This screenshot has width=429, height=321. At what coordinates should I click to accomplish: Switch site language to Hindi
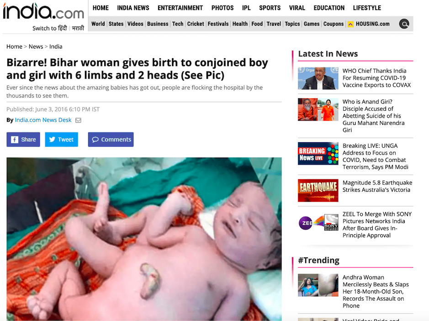click(63, 28)
